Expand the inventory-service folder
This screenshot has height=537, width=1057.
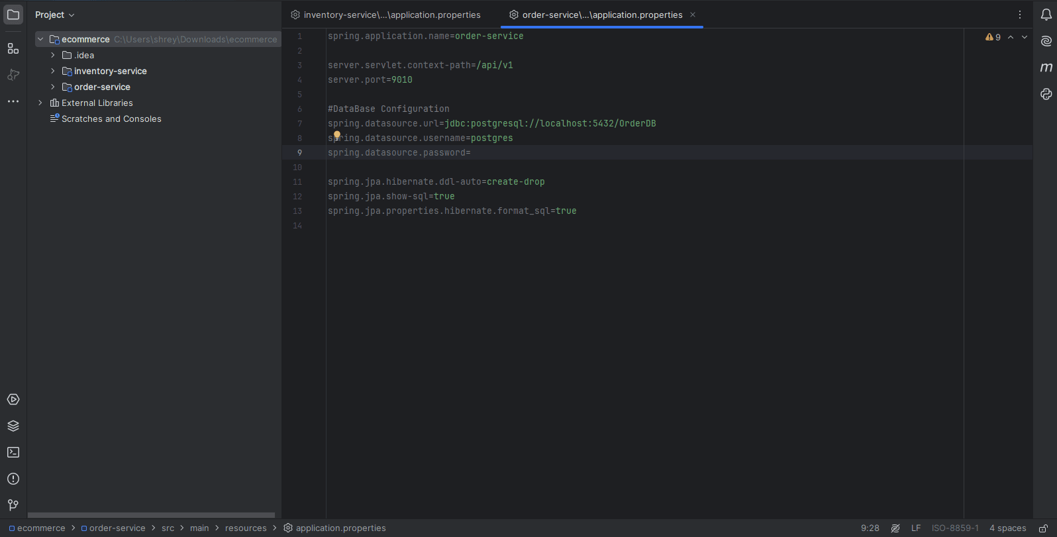pos(53,71)
